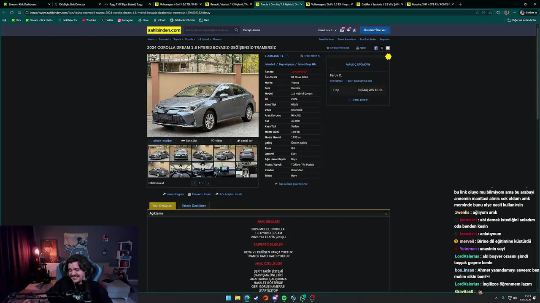Click the search keyword input field

(208, 30)
